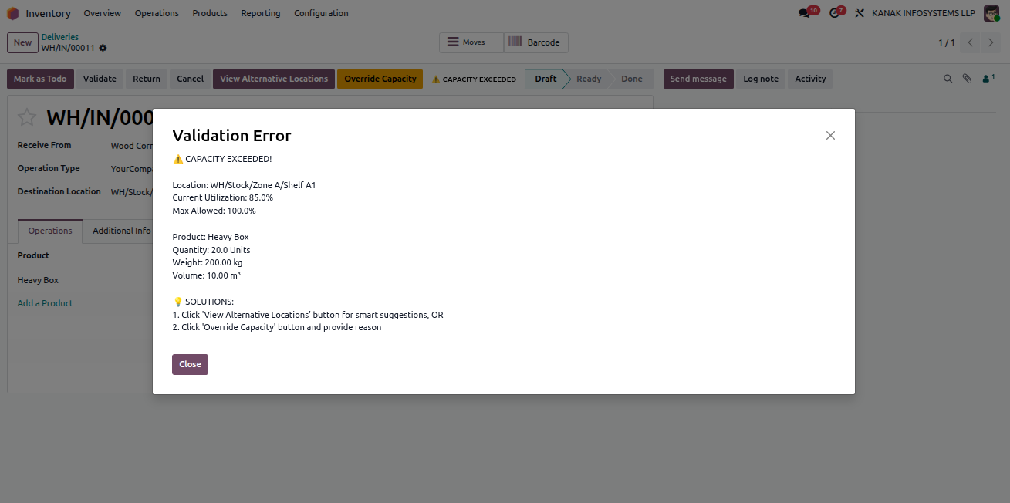Open attachments paperclip icon
The width and height of the screenshot is (1010, 503).
point(967,79)
